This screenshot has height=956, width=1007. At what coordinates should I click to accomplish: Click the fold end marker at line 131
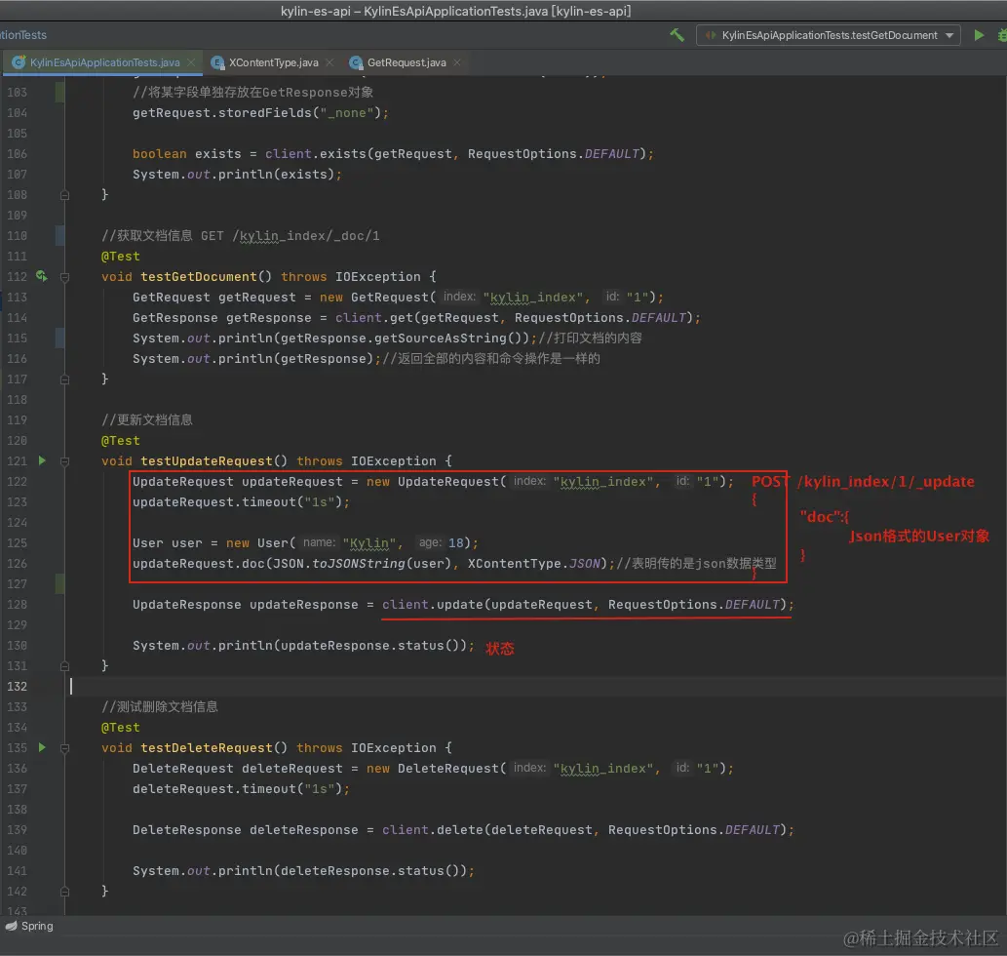coord(65,666)
